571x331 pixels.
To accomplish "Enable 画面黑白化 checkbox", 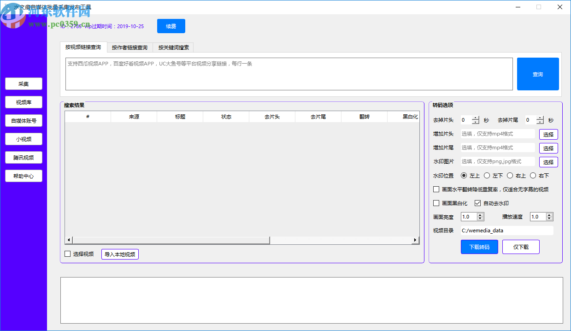I will coord(436,203).
